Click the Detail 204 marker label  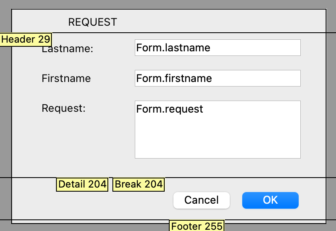click(83, 184)
